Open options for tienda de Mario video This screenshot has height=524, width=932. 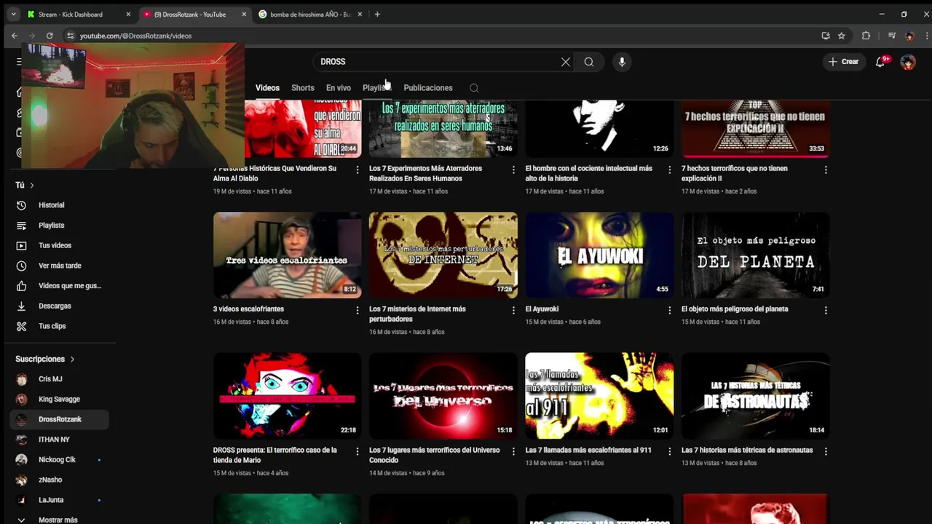(357, 451)
